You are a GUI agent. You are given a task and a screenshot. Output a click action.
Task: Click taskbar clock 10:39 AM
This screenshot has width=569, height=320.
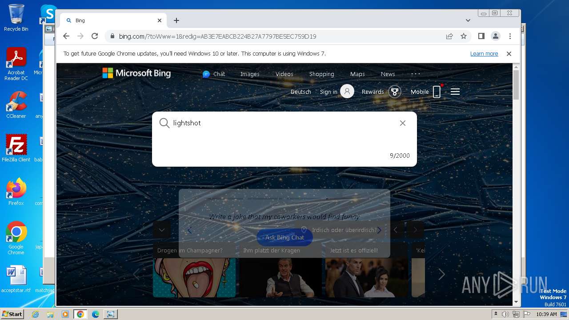(x=546, y=314)
